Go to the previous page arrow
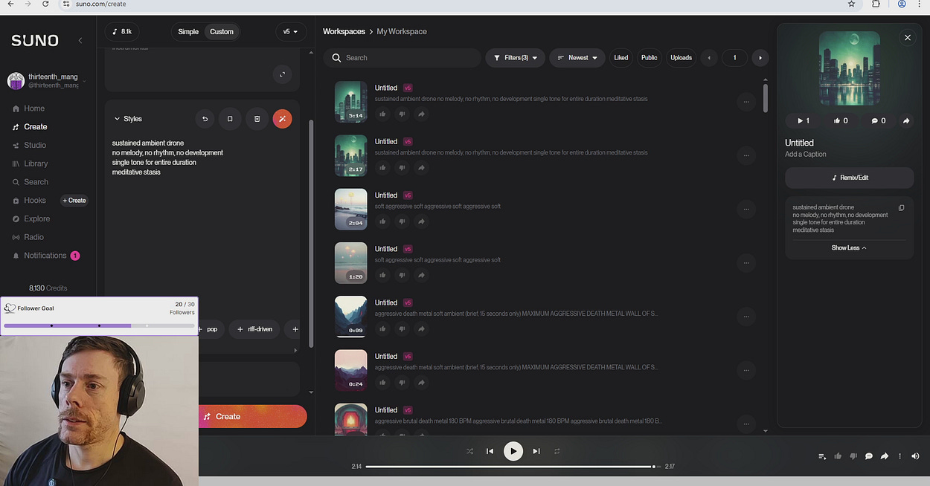This screenshot has height=486, width=930. pos(709,58)
